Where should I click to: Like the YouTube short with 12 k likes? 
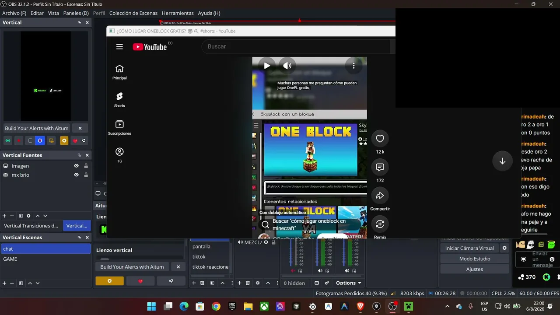pyautogui.click(x=380, y=139)
